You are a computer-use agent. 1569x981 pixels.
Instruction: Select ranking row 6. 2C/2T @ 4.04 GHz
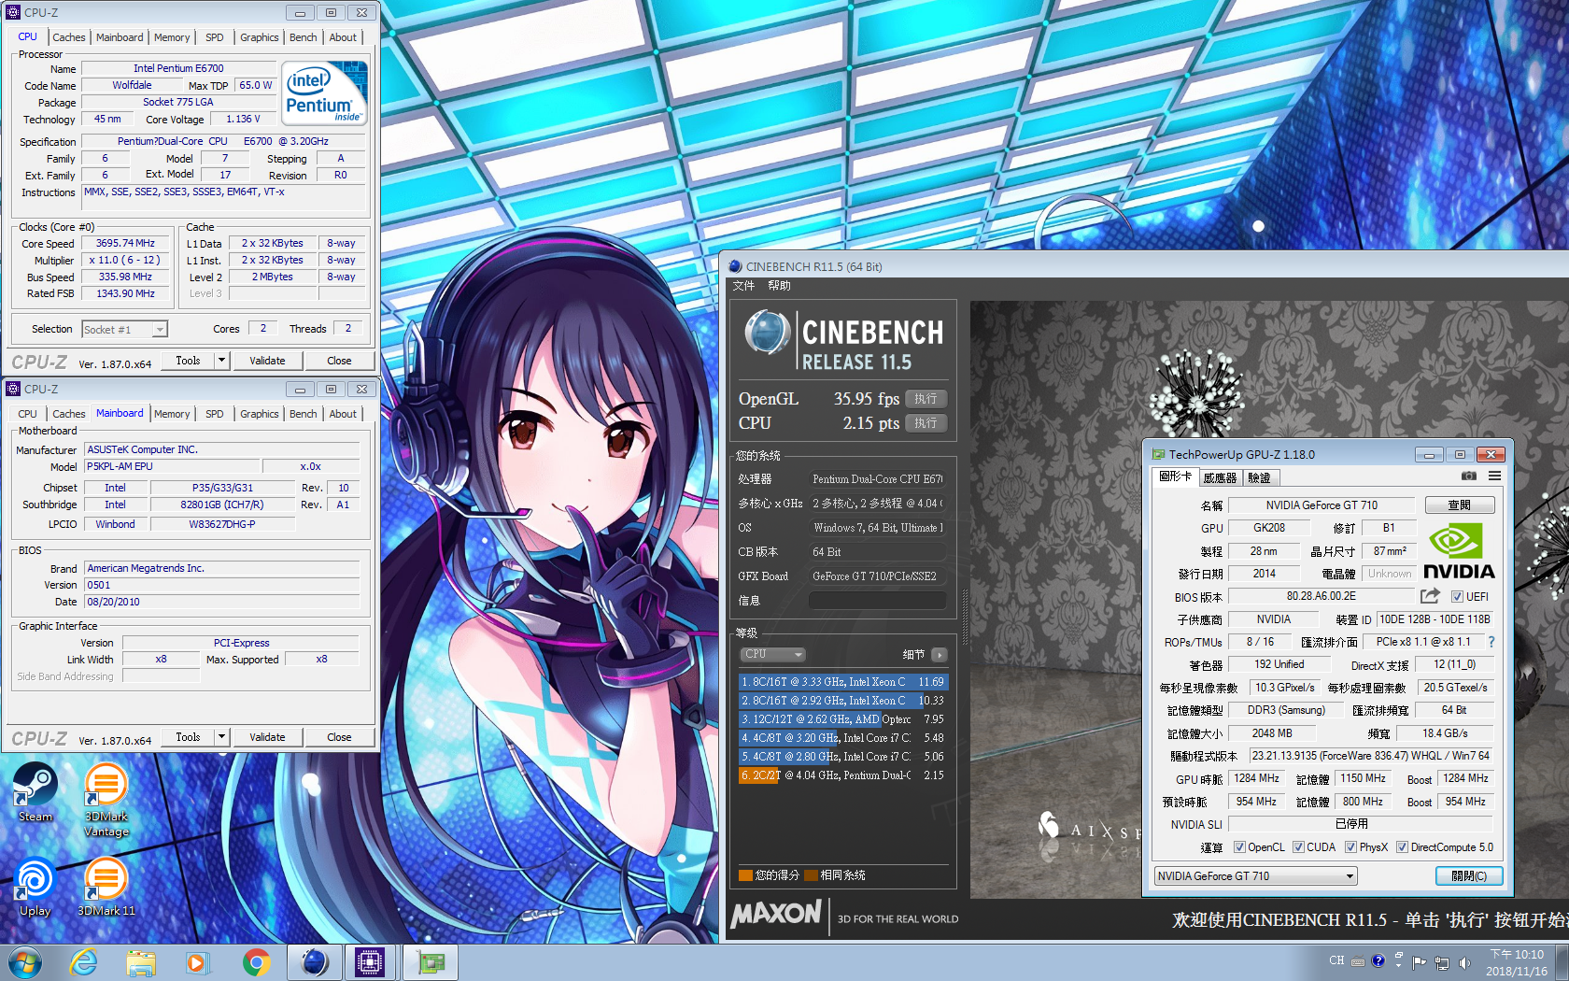pyautogui.click(x=843, y=775)
